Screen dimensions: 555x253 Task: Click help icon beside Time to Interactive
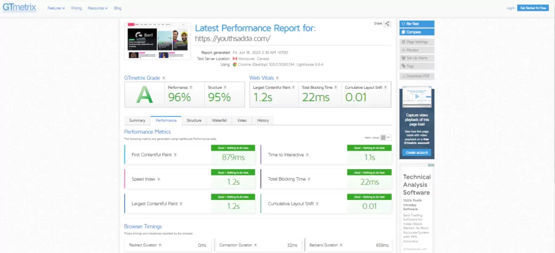[307, 154]
